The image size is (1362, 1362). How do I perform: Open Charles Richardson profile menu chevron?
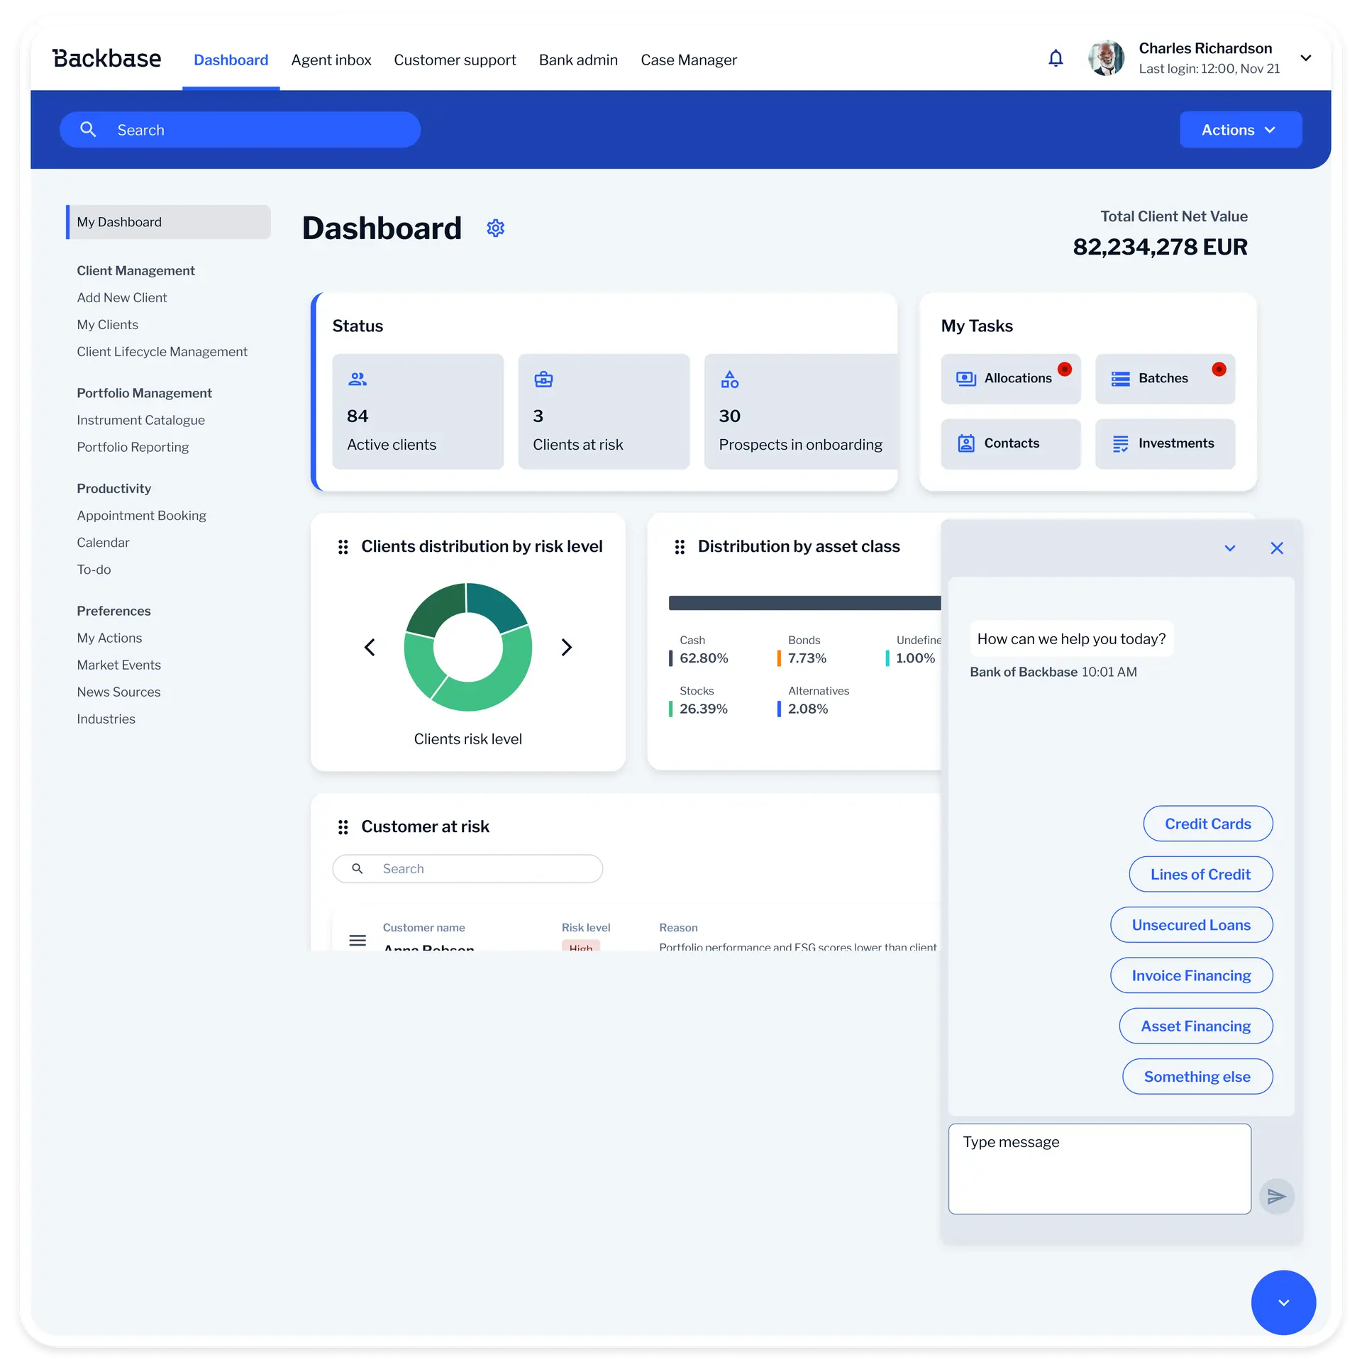coord(1306,58)
